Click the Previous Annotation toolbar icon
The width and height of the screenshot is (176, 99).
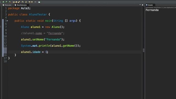(26, 2)
